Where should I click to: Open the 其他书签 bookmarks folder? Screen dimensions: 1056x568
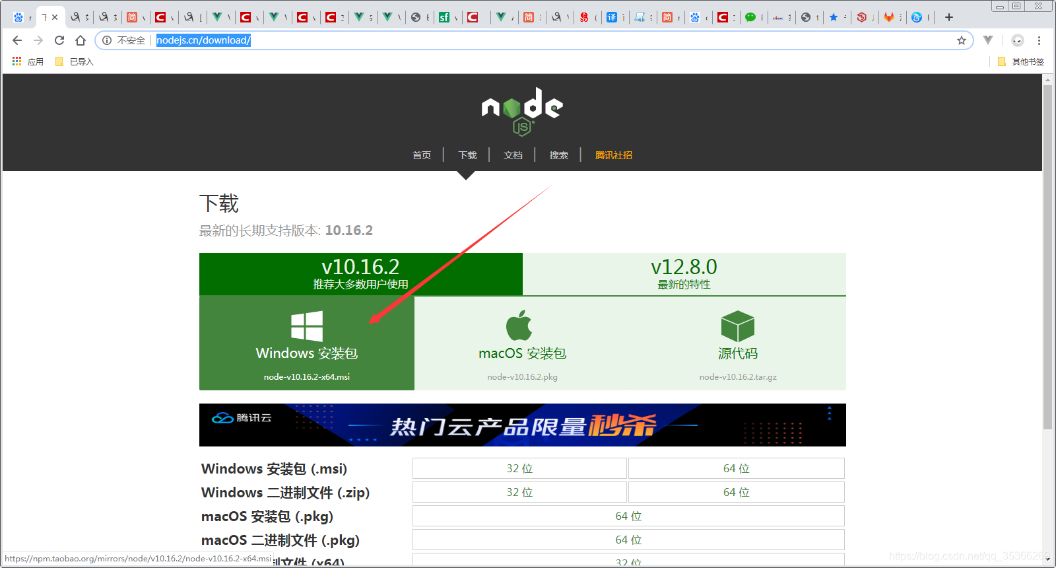[x=1021, y=61]
